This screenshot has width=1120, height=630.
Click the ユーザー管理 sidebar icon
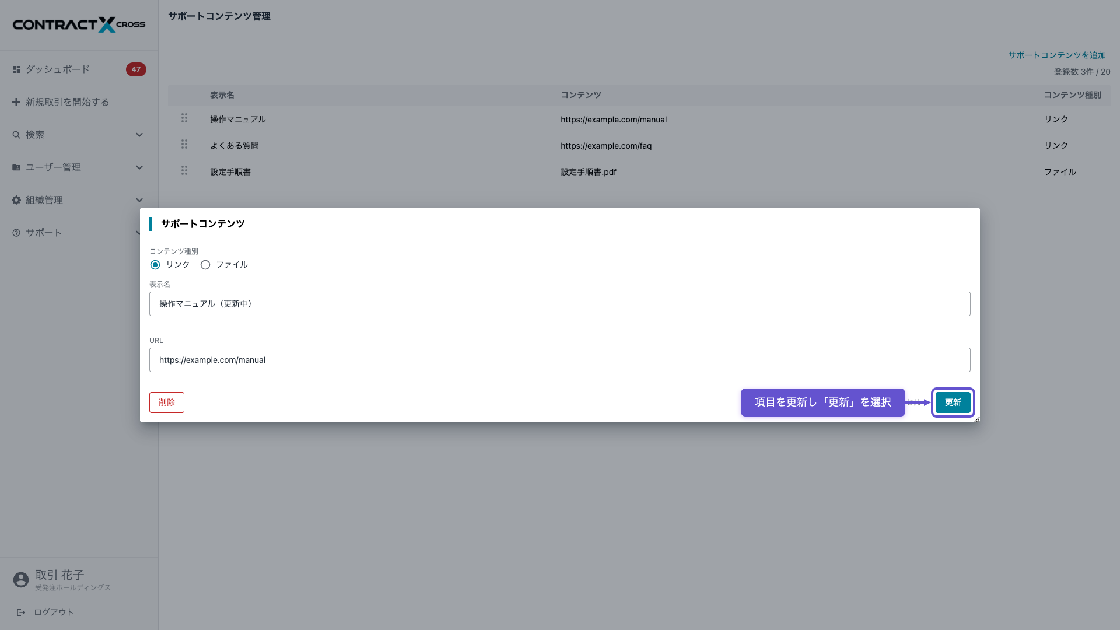16,167
